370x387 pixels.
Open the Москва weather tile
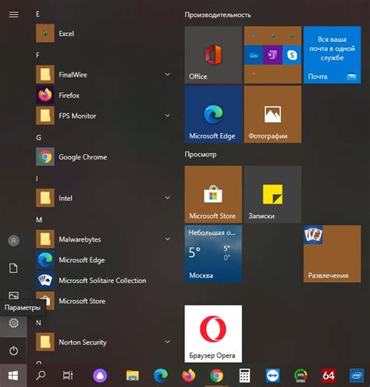click(x=213, y=254)
